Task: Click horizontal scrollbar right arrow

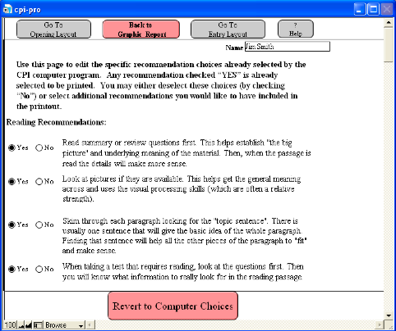Action: click(x=380, y=325)
